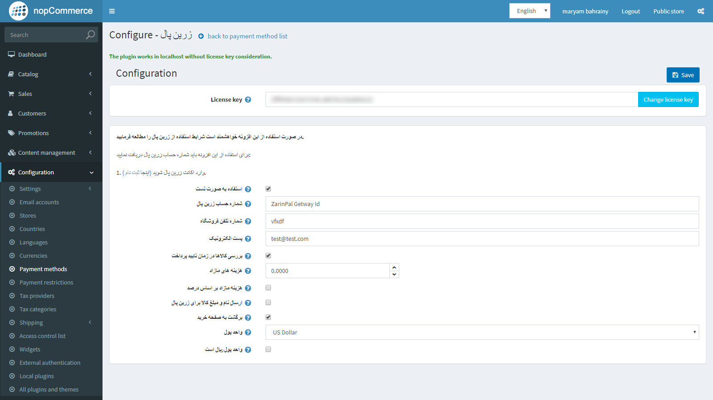Toggle the sidebar with the hamburger icon
713x400 pixels.
(x=112, y=11)
